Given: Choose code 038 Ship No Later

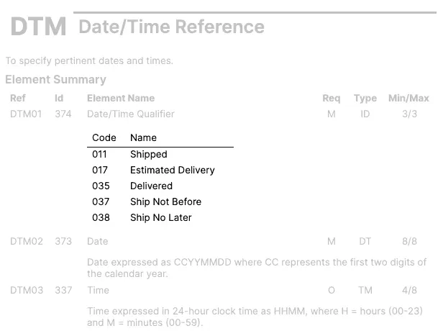Looking at the screenshot, I should pos(160,217).
